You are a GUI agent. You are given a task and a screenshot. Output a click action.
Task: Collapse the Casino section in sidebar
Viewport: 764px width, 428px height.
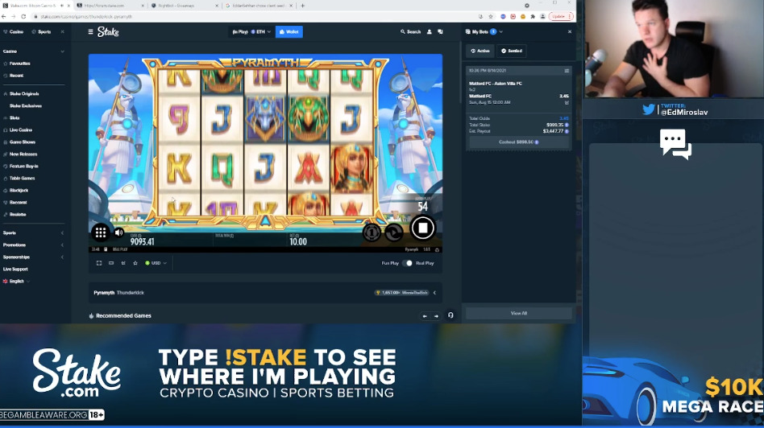tap(62, 51)
